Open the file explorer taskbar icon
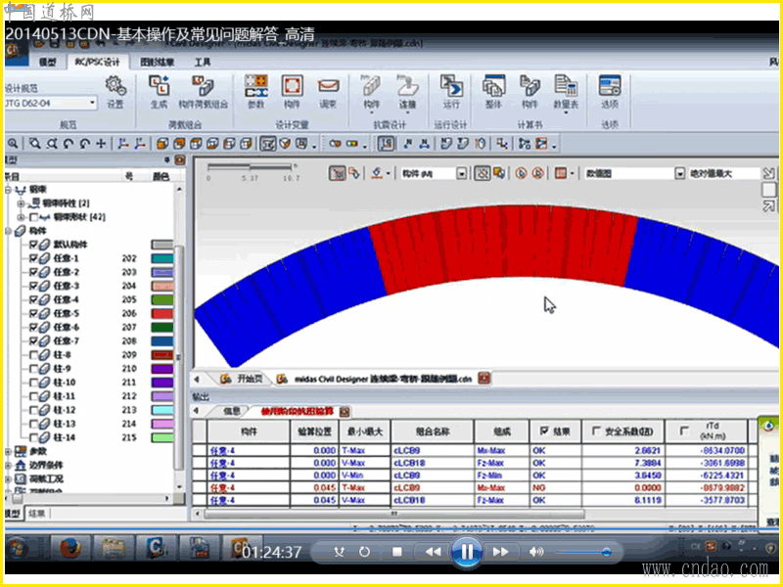 click(114, 549)
